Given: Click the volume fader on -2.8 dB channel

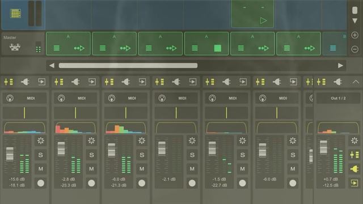Looking at the screenshot, I should pos(61,148).
